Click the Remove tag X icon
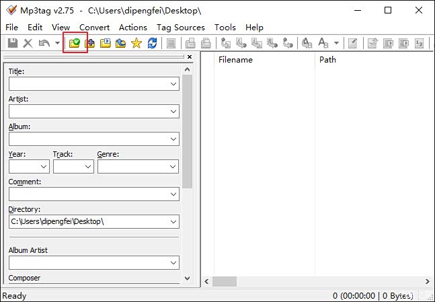The height and width of the screenshot is (302, 435). [28, 43]
